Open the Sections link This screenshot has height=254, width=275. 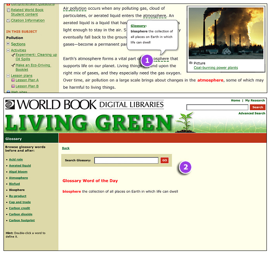18,44
